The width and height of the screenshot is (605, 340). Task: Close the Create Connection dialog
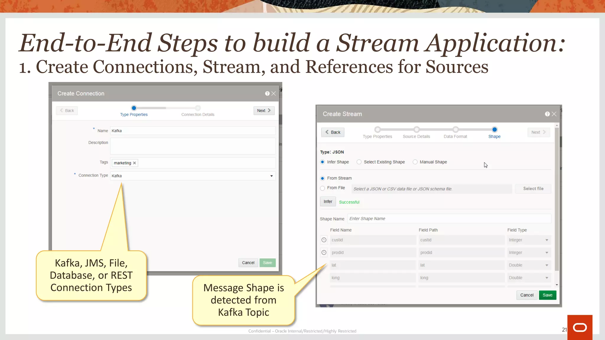(274, 94)
